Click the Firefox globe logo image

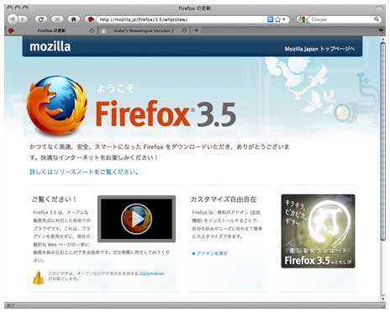click(57, 105)
